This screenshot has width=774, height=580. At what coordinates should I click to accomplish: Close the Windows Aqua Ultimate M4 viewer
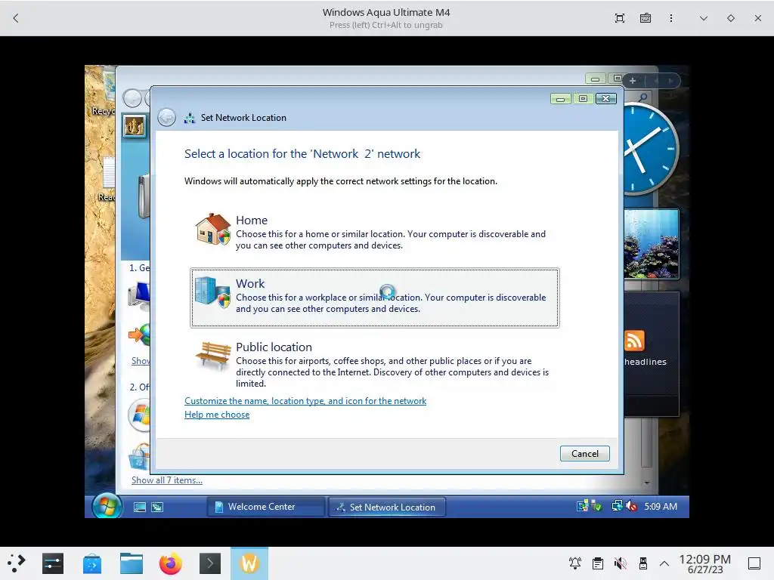pyautogui.click(x=757, y=18)
